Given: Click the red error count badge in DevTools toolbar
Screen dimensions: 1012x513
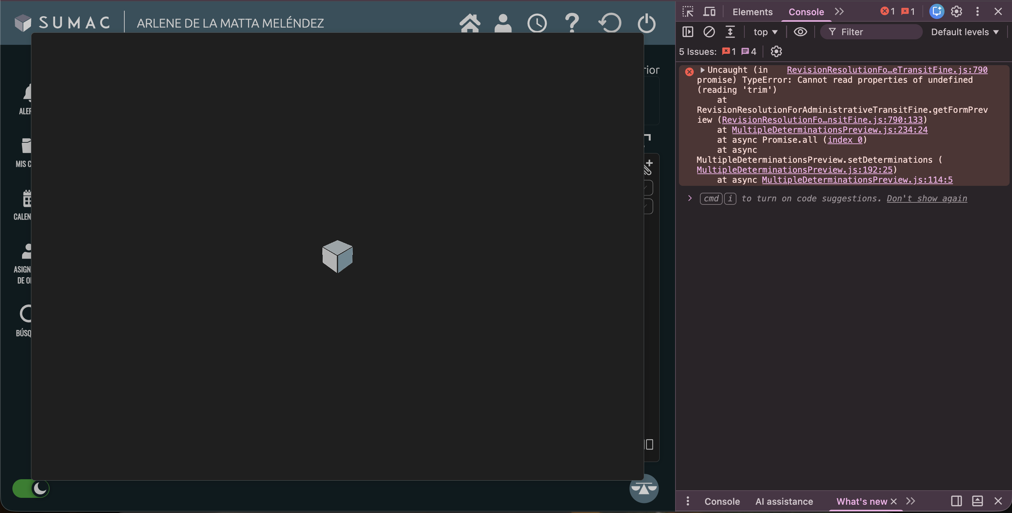Looking at the screenshot, I should coord(887,11).
